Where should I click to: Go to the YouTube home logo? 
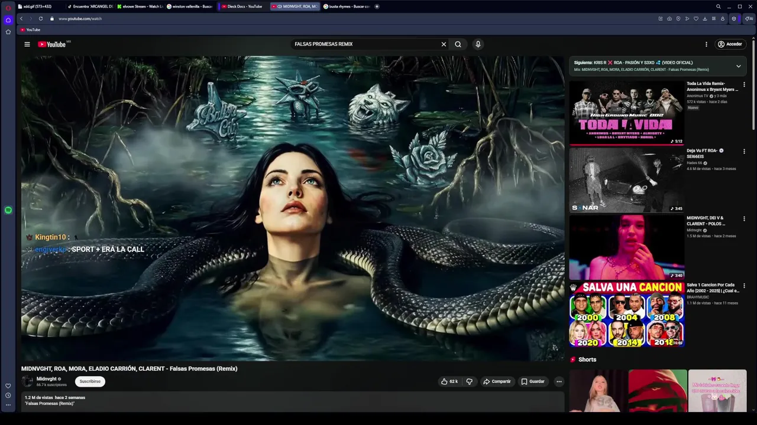click(x=52, y=44)
